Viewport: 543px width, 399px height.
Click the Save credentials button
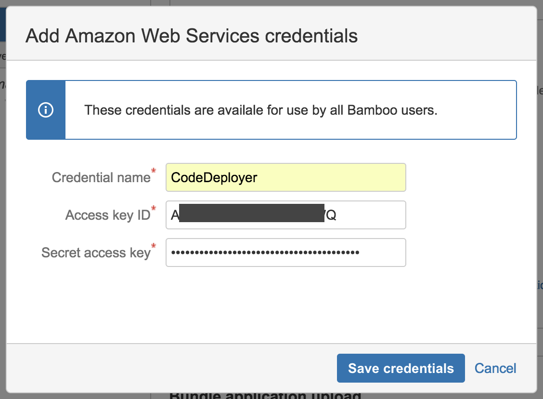click(x=401, y=368)
